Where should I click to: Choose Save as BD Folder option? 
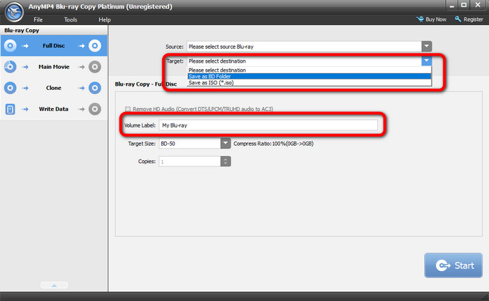tap(309, 76)
